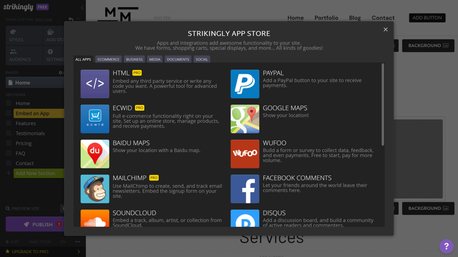Click the Add title input field
The height and width of the screenshot is (257, 458).
pos(162,18)
